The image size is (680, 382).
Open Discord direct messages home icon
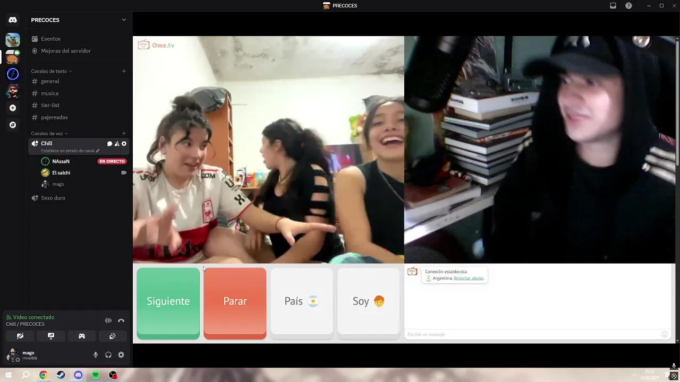click(13, 20)
